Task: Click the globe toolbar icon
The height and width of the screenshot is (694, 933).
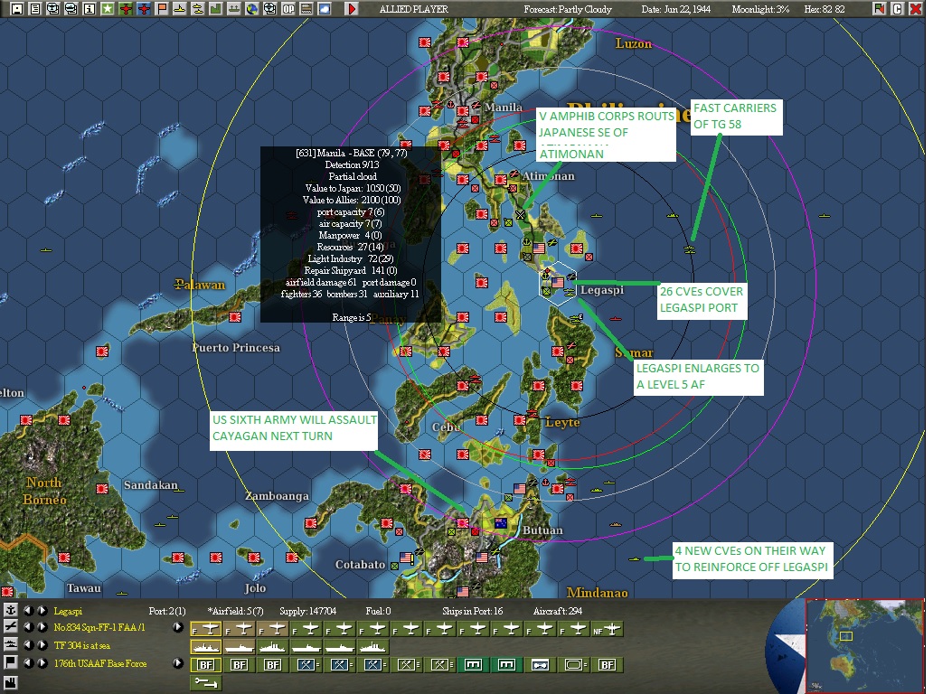Action: (x=251, y=8)
